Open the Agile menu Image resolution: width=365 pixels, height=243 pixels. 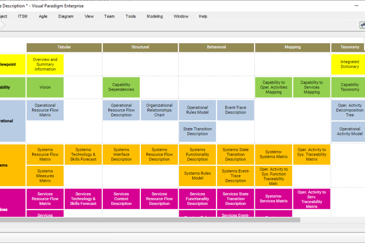tap(43, 16)
